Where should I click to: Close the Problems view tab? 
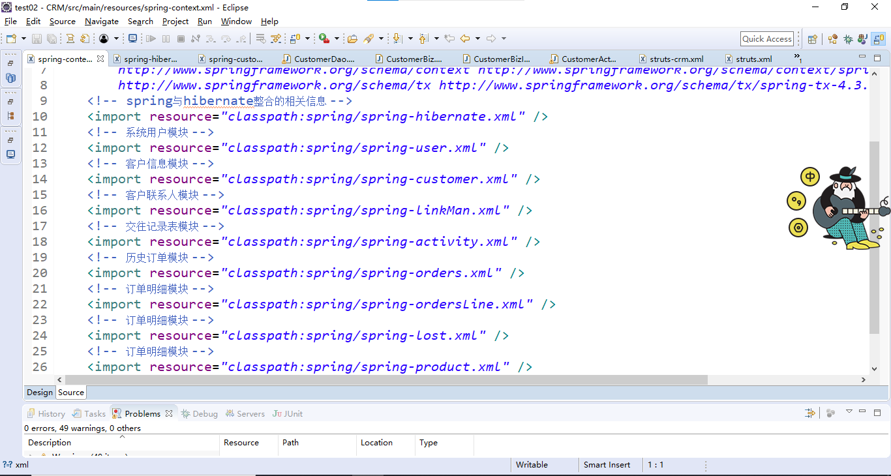[168, 413]
